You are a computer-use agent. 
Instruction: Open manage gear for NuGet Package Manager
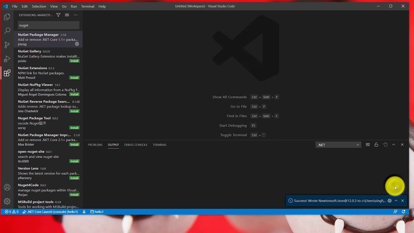point(77,44)
